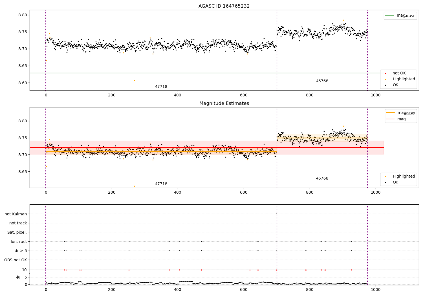Click the obsid label '47718' in the top plot
This screenshot has height=296, width=423.
click(x=161, y=87)
